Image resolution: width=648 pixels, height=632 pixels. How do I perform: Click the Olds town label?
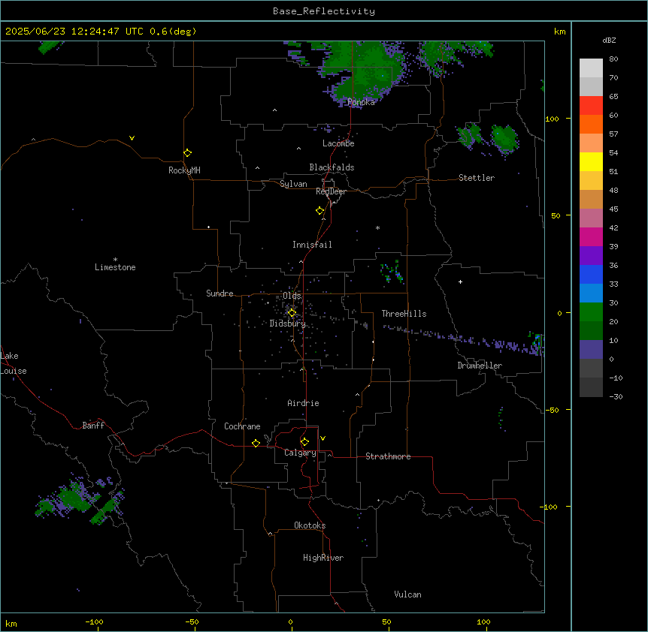point(292,296)
